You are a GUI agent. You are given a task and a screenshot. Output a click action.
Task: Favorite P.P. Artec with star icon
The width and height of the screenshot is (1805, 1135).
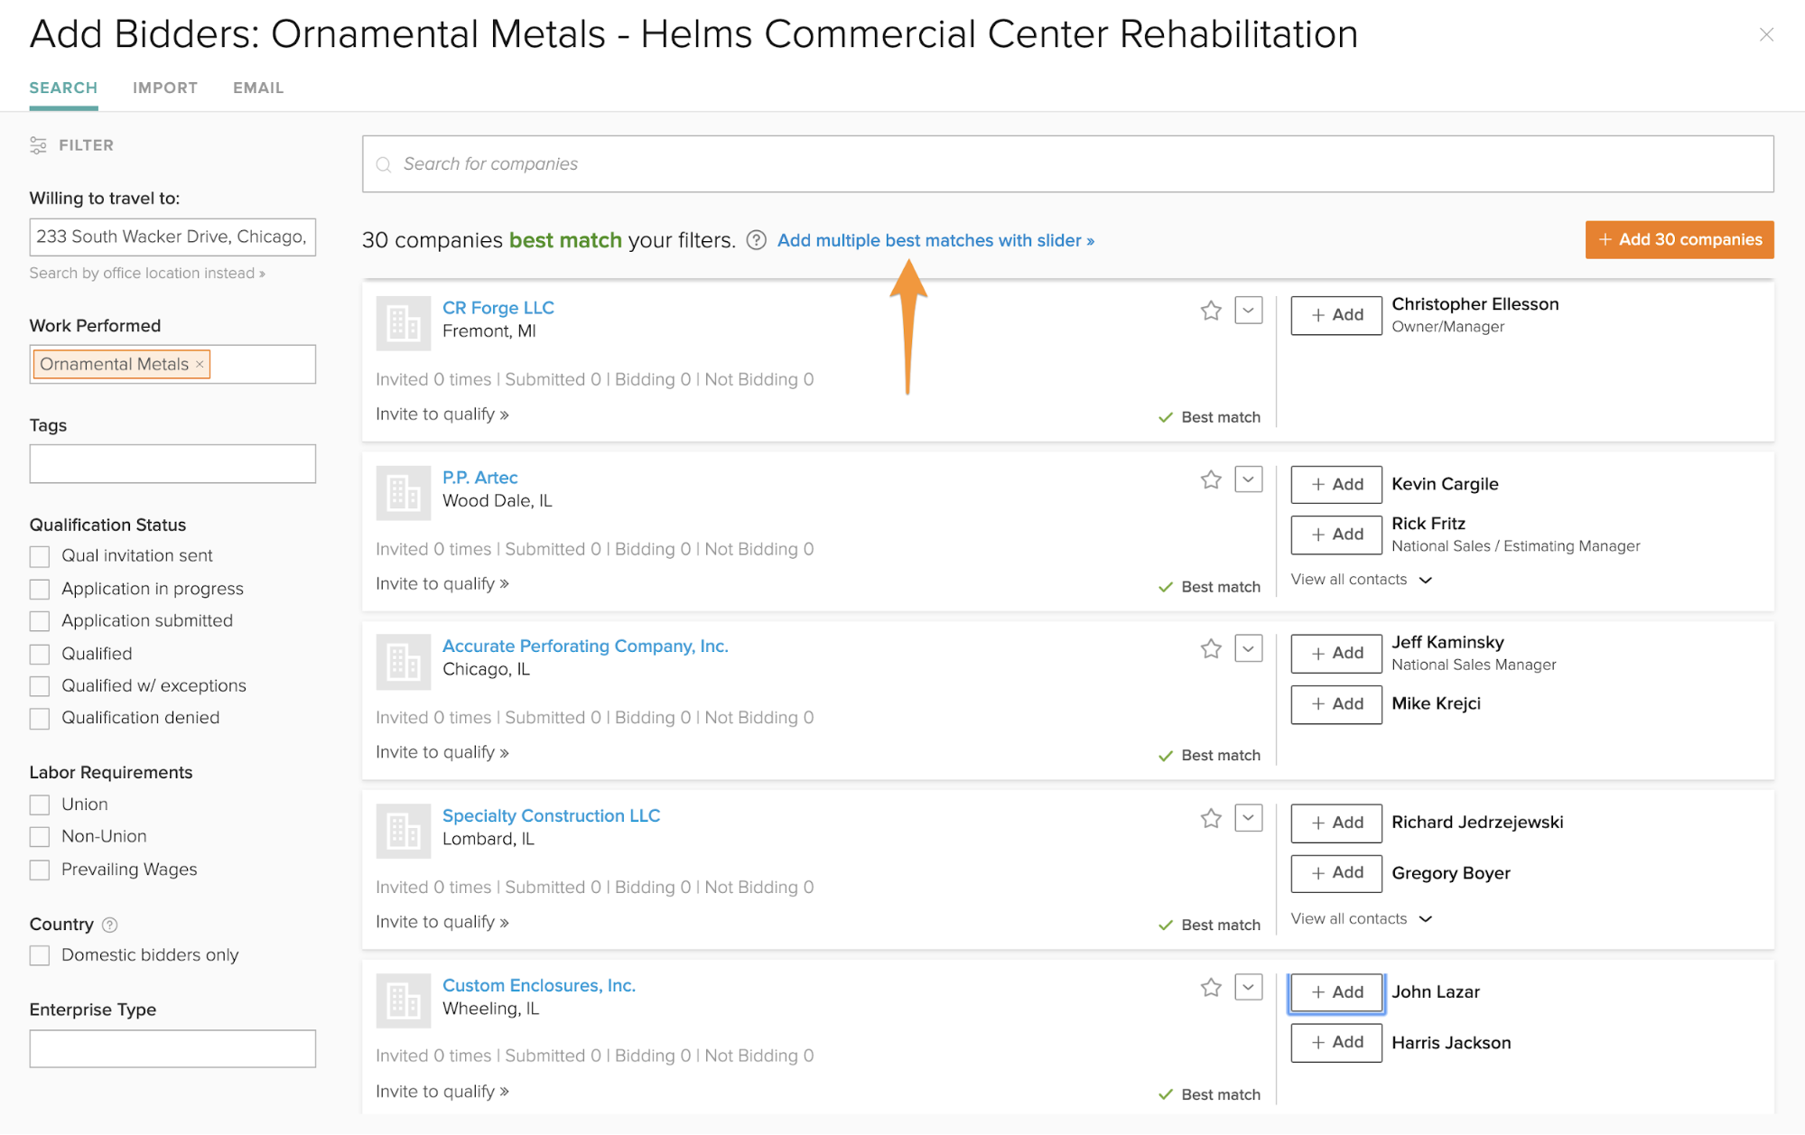(x=1211, y=479)
